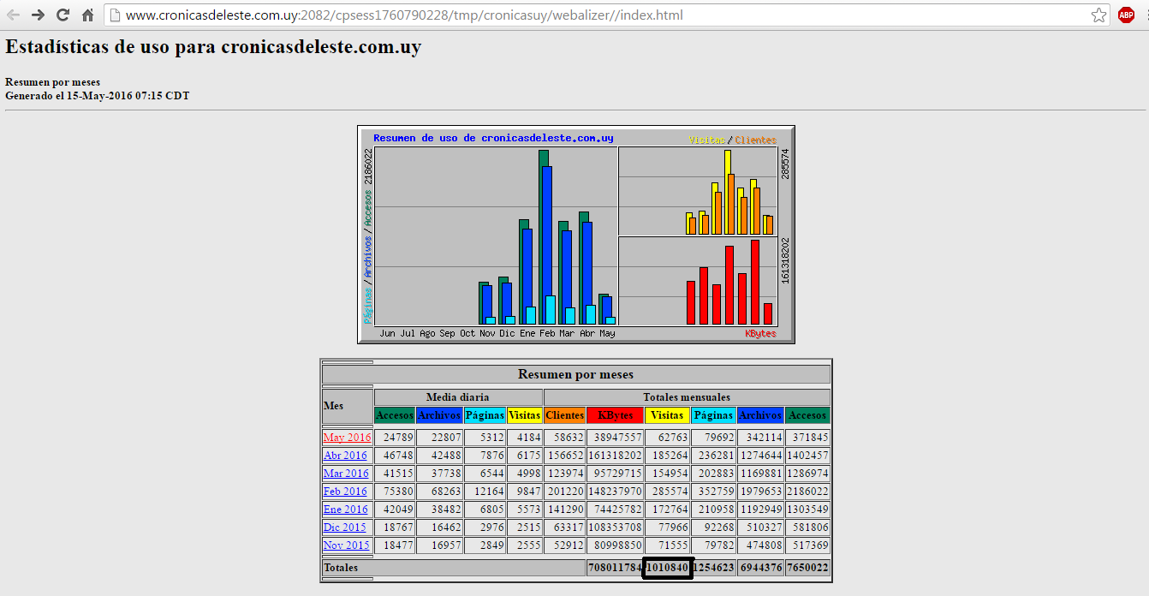Click the page icon beside the URL
The width and height of the screenshot is (1149, 596).
[115, 15]
